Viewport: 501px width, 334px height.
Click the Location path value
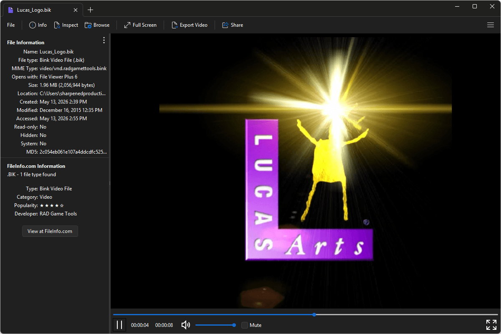(73, 94)
